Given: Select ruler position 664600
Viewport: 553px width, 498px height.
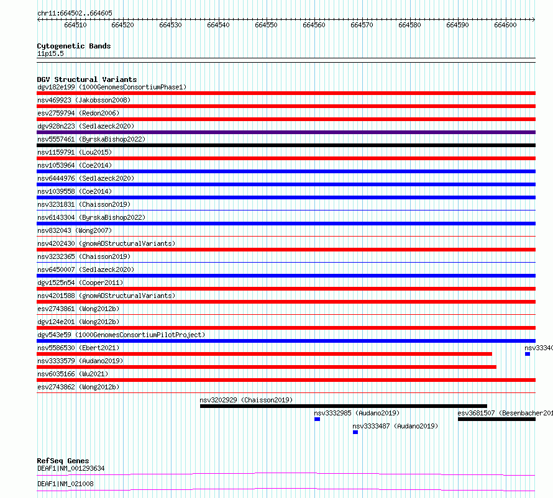Looking at the screenshot, I should pos(505,25).
